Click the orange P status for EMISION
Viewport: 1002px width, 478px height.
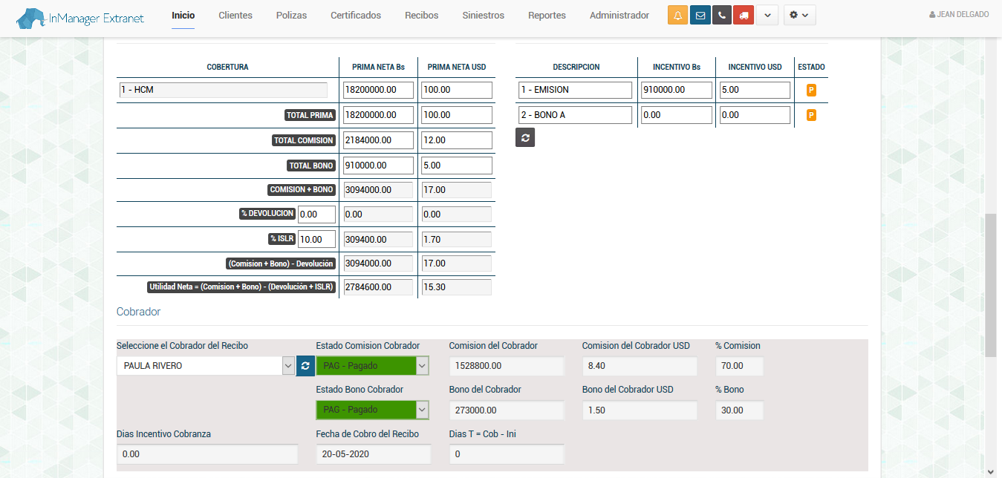point(811,90)
